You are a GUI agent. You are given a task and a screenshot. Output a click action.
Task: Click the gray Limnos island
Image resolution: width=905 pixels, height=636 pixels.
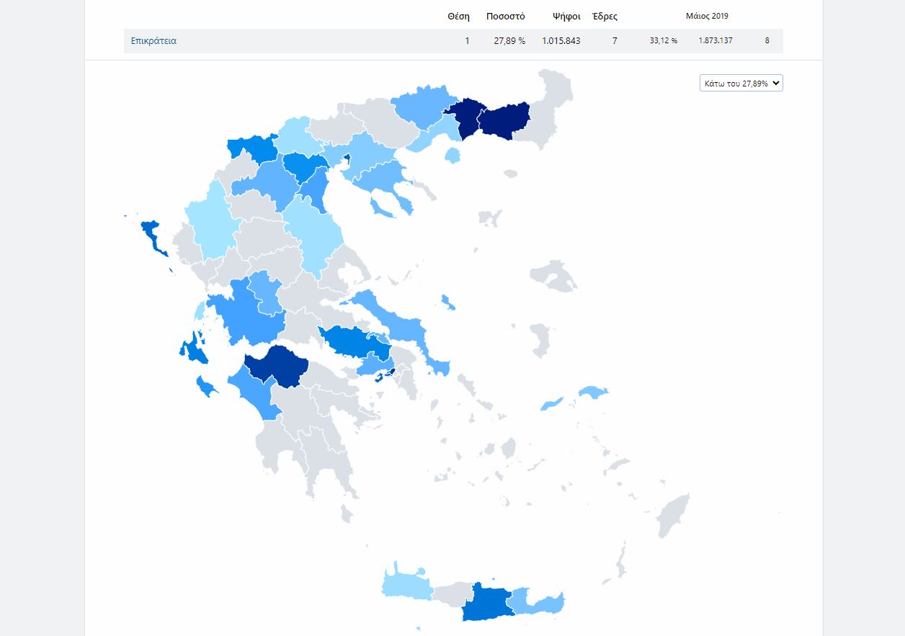[489, 216]
